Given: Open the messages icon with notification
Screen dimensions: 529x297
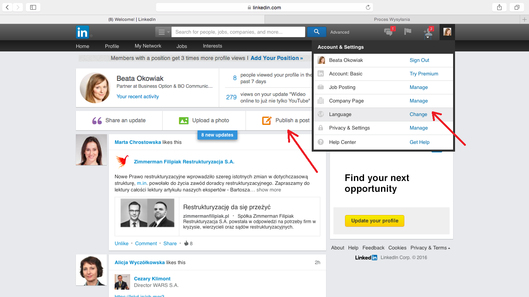Looking at the screenshot, I should click(389, 32).
